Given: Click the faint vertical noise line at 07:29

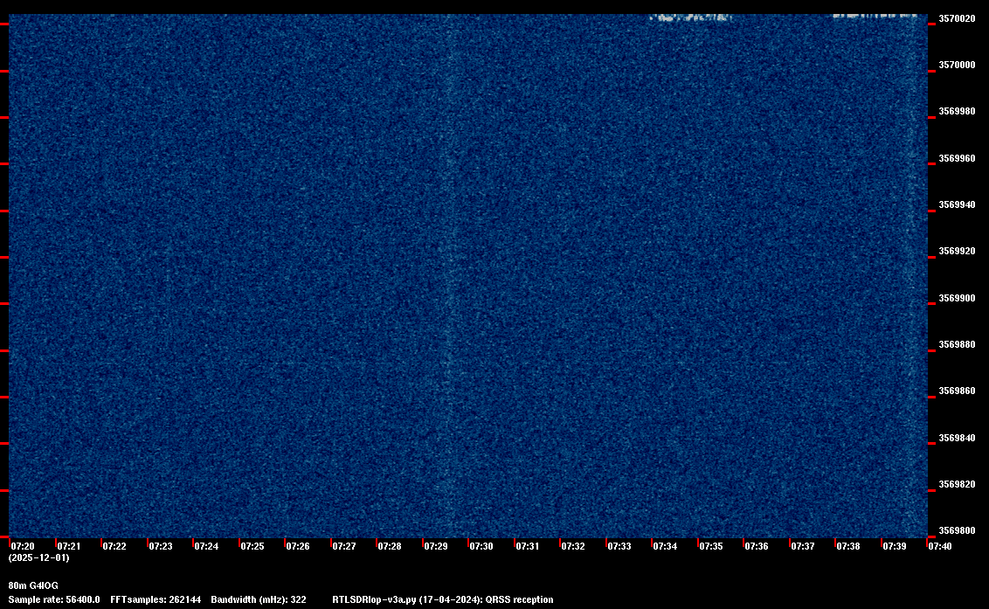Looking at the screenshot, I should pyautogui.click(x=451, y=276).
